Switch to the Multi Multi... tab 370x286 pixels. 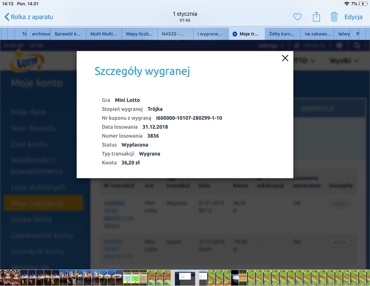pyautogui.click(x=104, y=34)
